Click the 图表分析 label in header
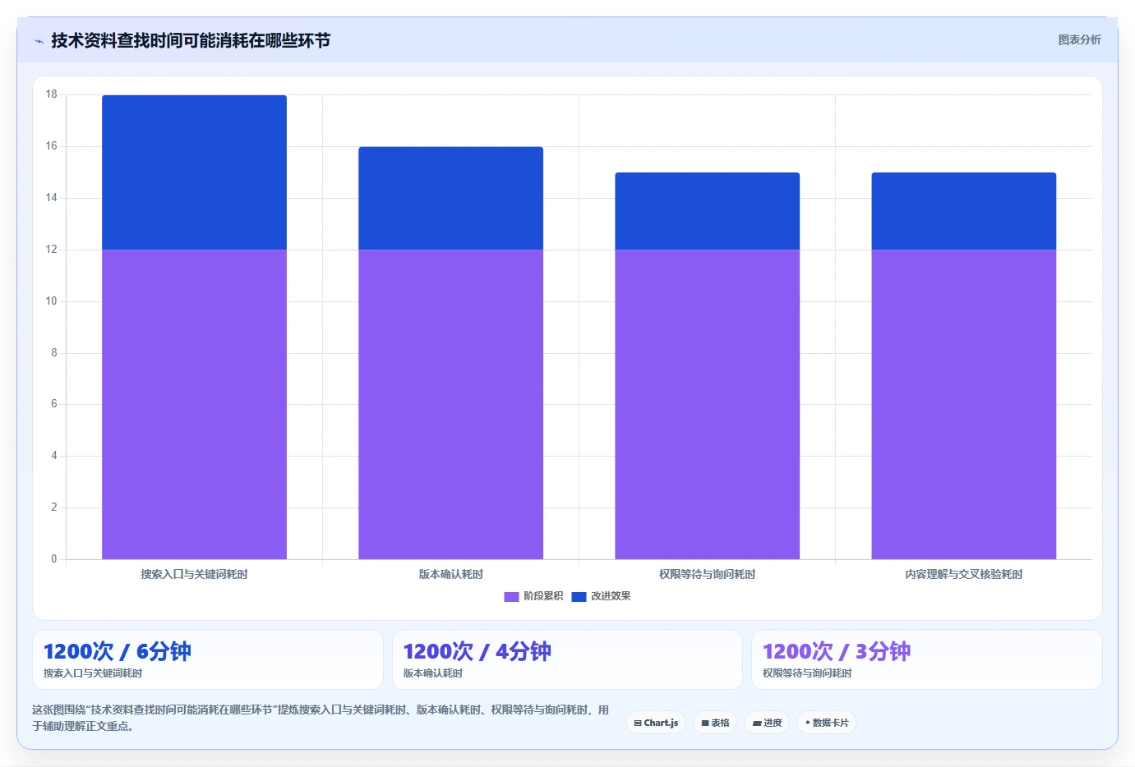The image size is (1135, 767). pyautogui.click(x=1079, y=39)
